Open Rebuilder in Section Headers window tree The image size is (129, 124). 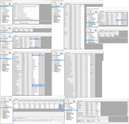5,117
